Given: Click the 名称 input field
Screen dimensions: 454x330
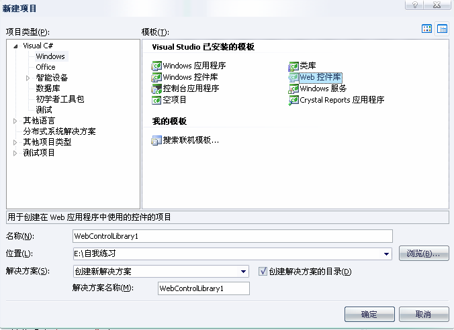Looking at the screenshot, I should pos(232,236).
